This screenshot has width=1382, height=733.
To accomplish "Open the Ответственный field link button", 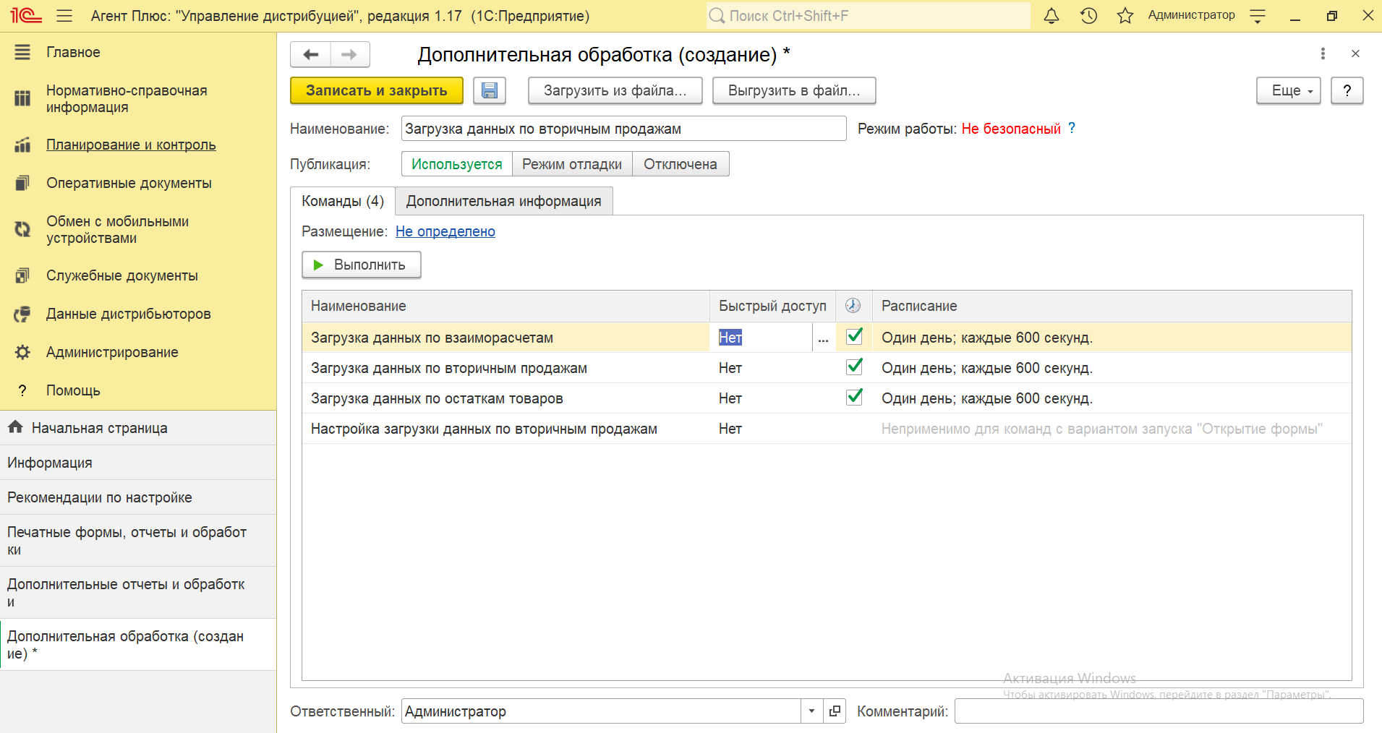I will [x=835, y=711].
